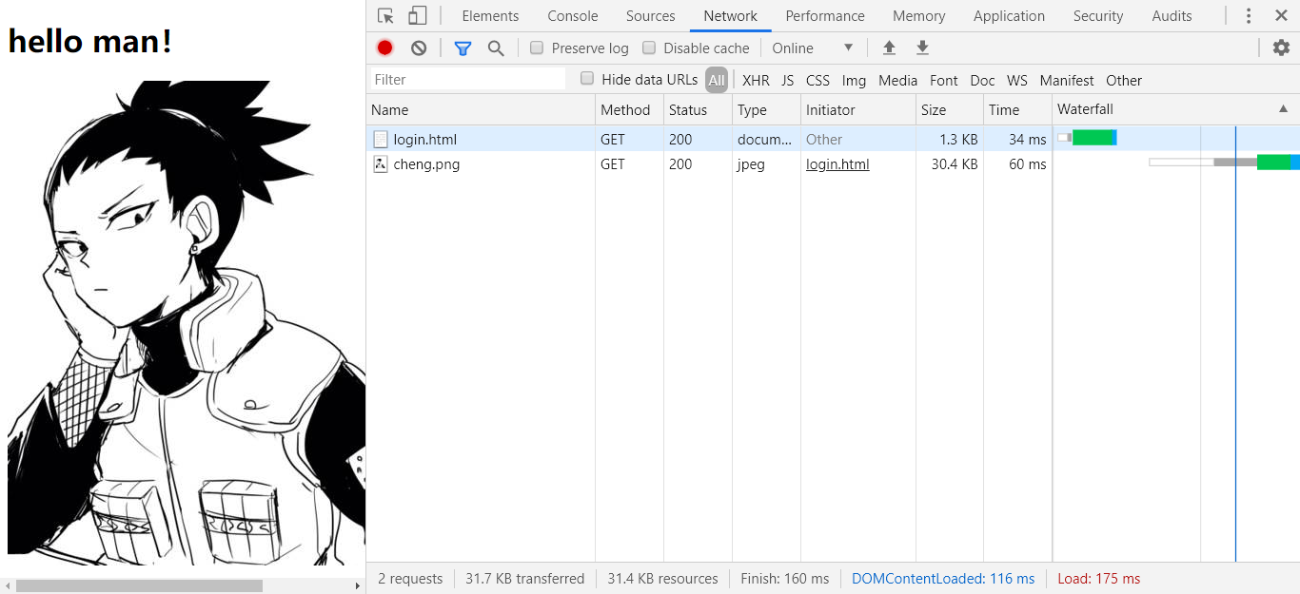1300x594 pixels.
Task: Open the Application tab
Action: click(1009, 16)
